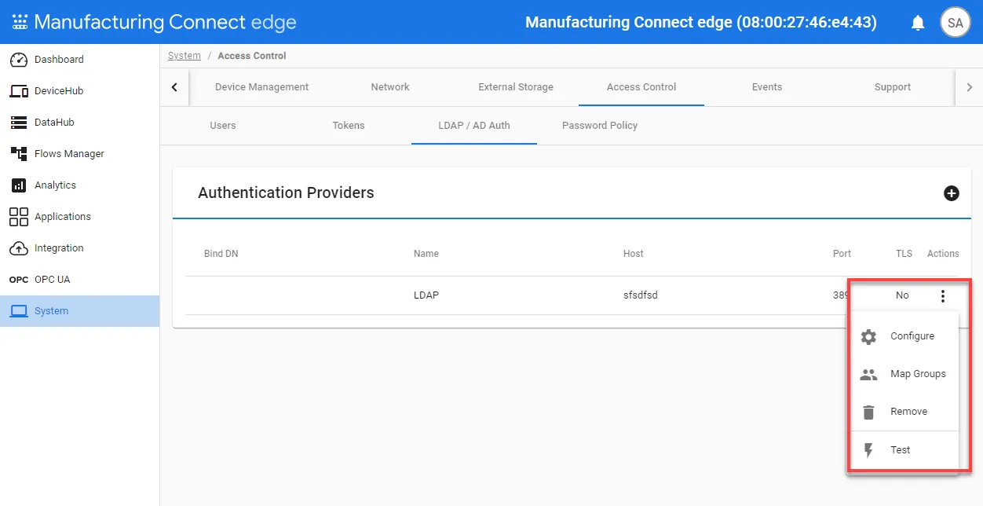Open the Password Policy sub-tab
Screen dimensions: 983x506
600,126
